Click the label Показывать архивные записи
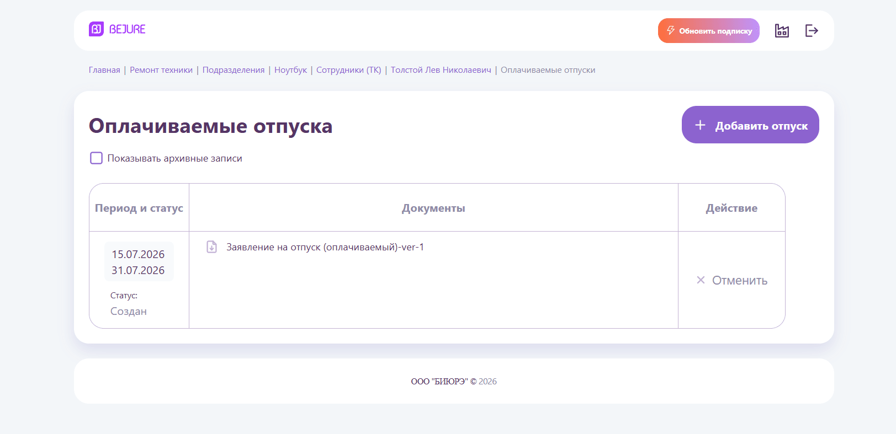 pyautogui.click(x=175, y=158)
